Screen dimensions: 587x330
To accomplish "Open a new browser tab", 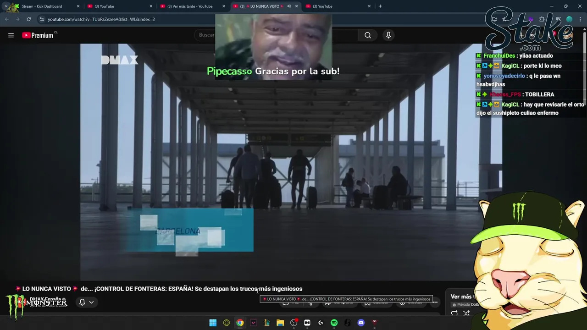I will pyautogui.click(x=380, y=6).
